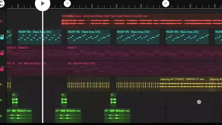Select the cyan Bass Asiq instrument track icon
222x125 pixels.
pyautogui.click(x=2, y=37)
